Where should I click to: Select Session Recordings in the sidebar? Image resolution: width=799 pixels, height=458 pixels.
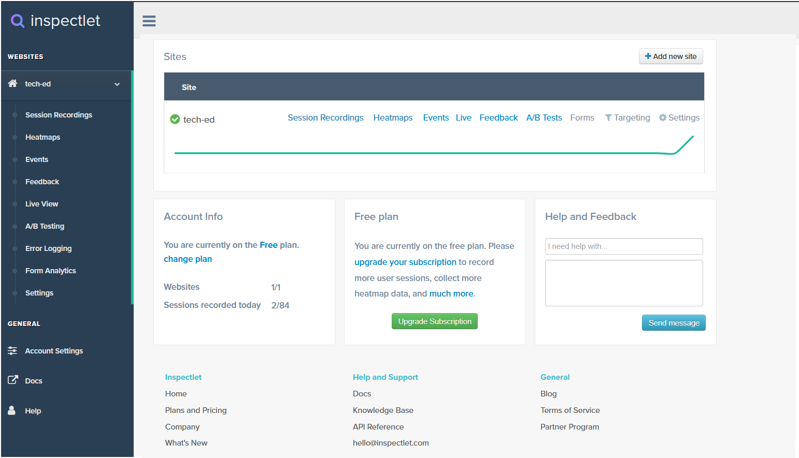(x=59, y=114)
